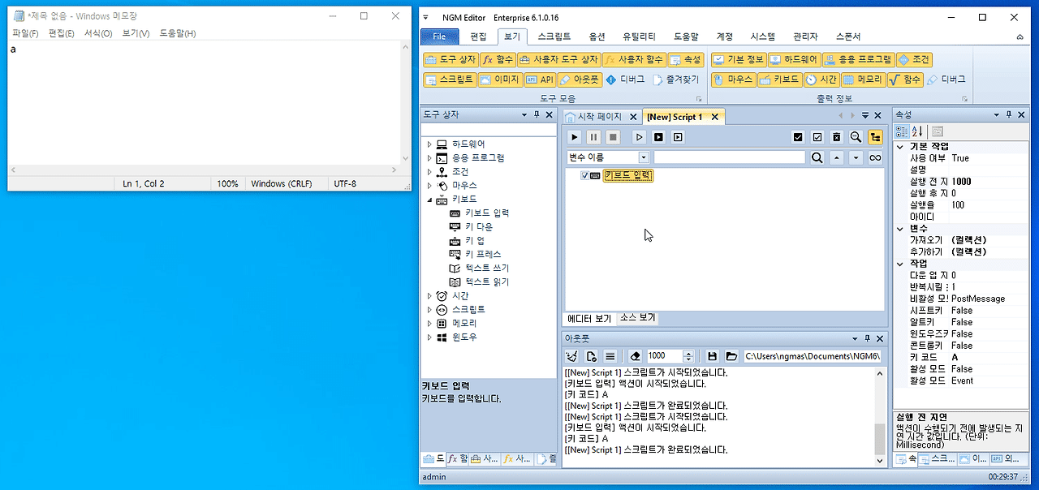Toggle the 도구 상자 ribbon button

tap(450, 59)
